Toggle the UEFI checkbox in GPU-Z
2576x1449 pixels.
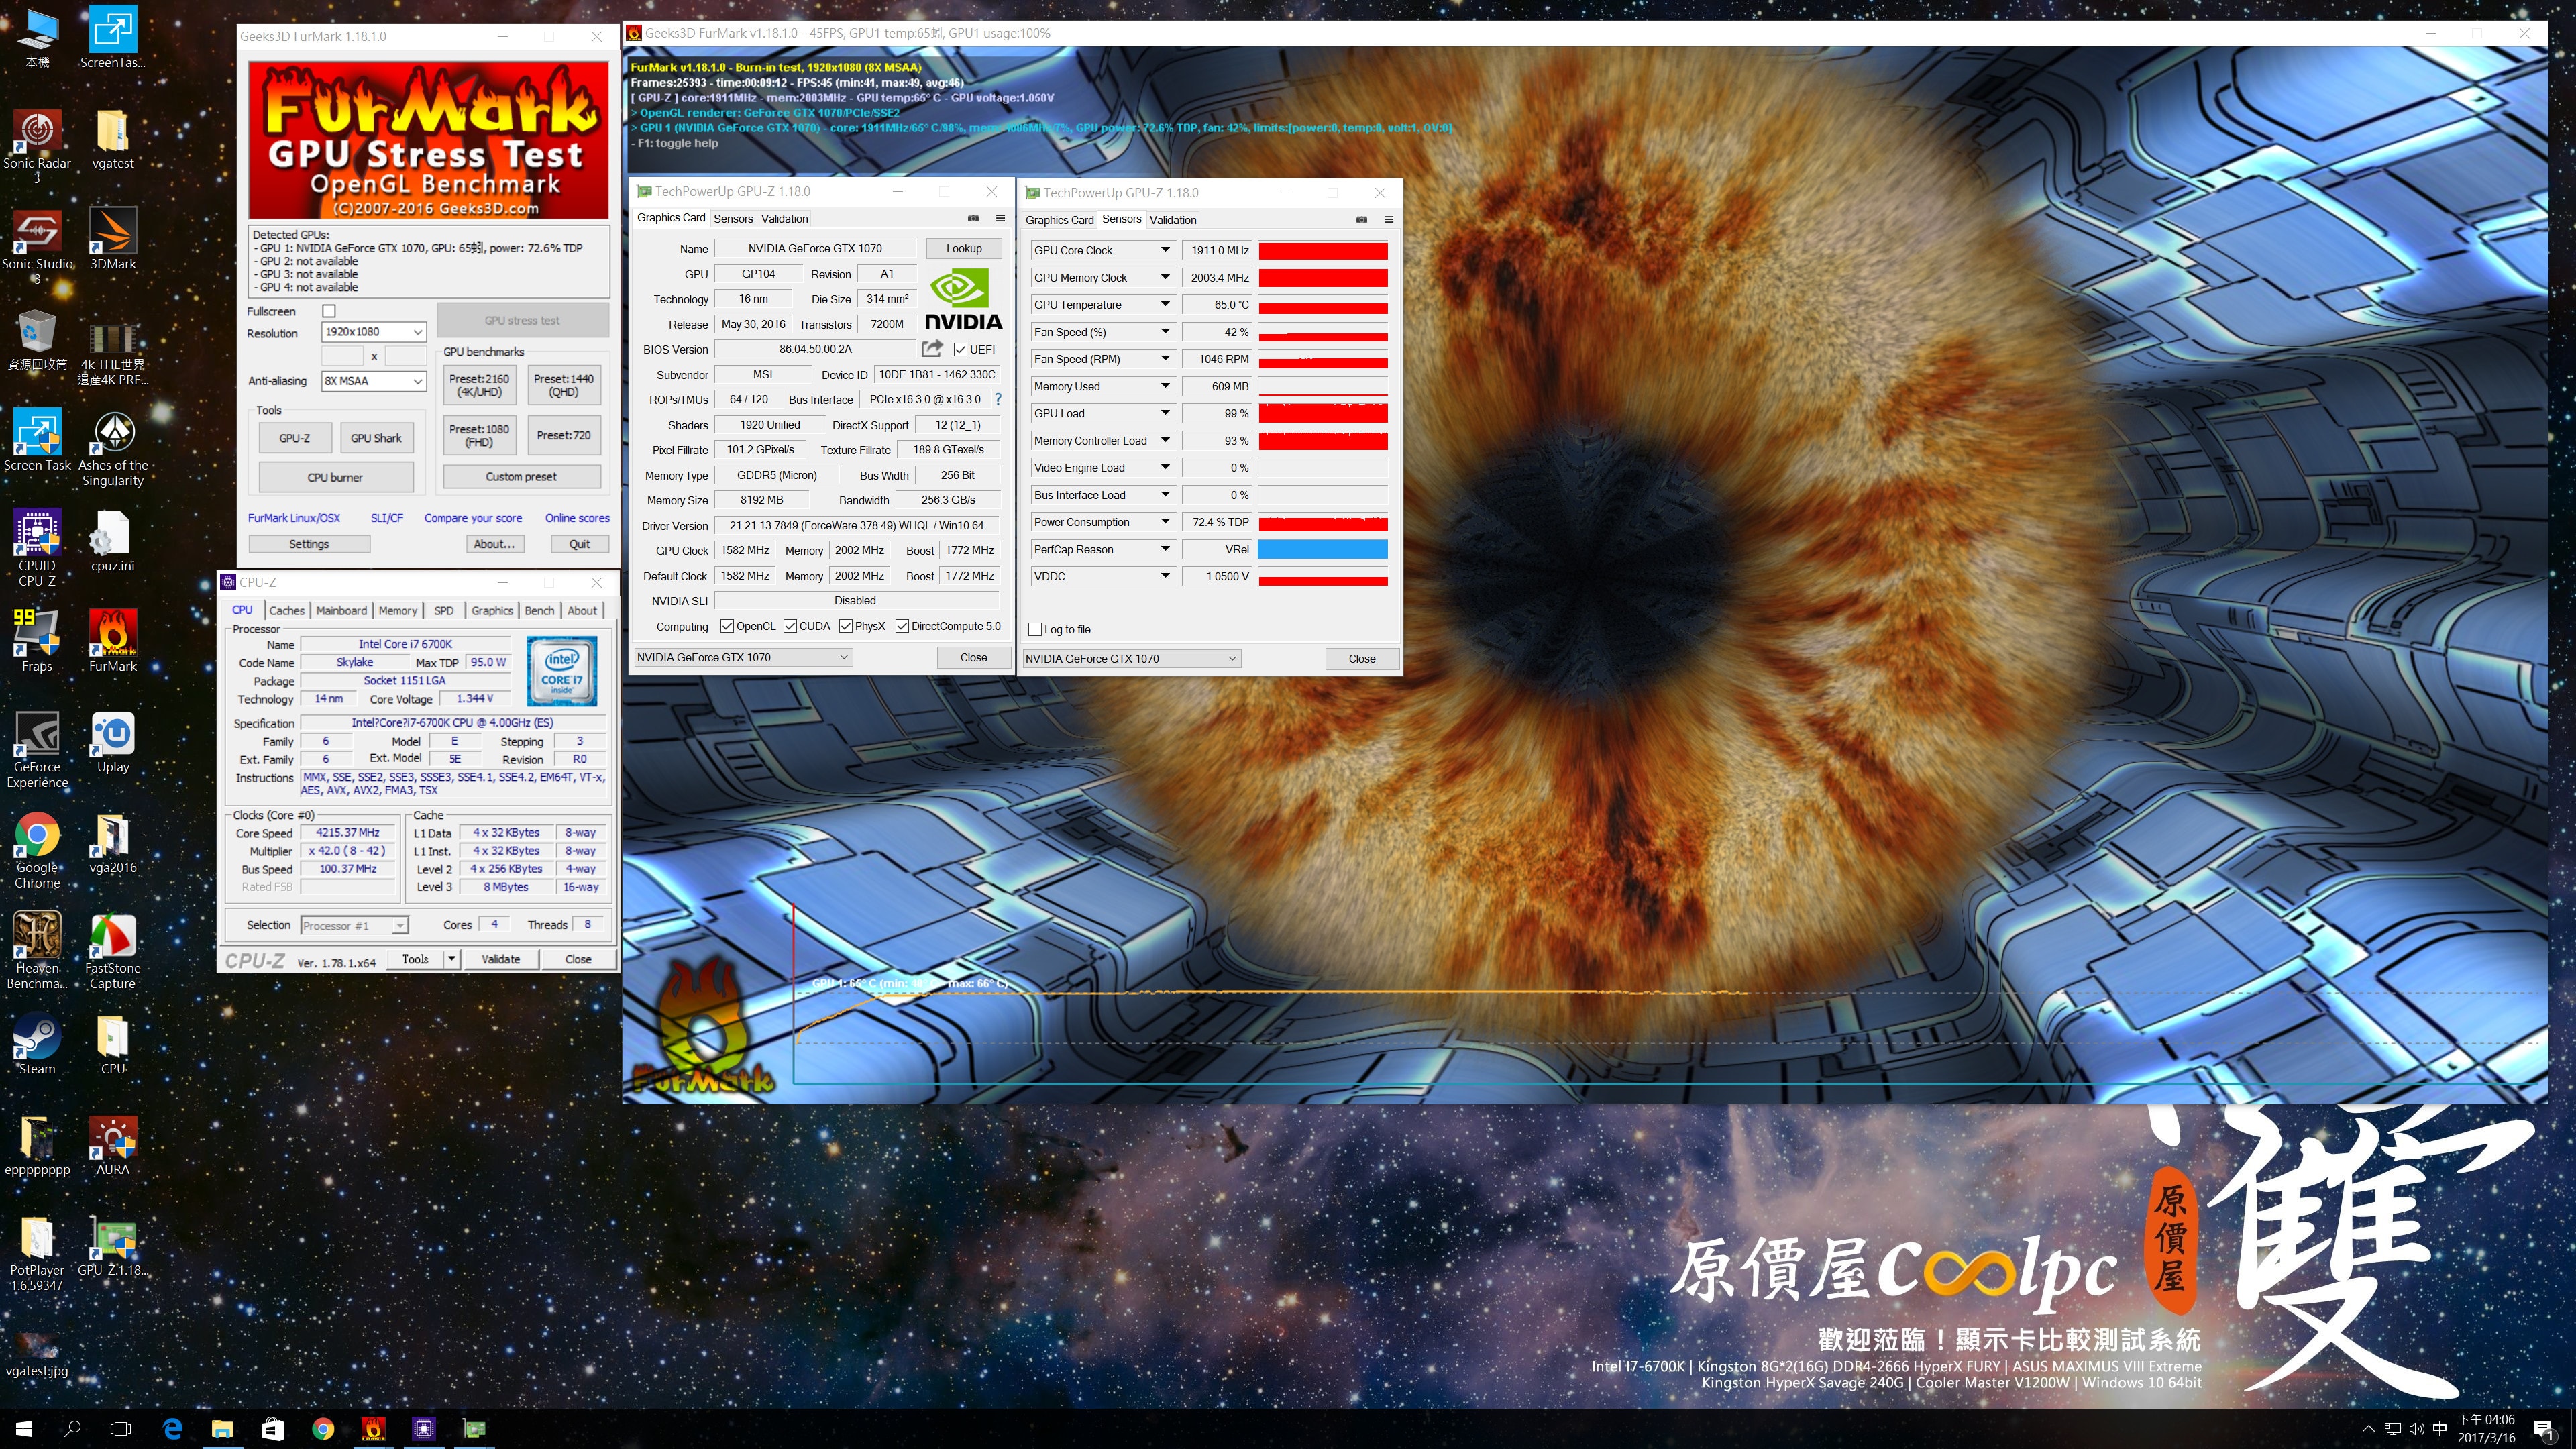[960, 349]
